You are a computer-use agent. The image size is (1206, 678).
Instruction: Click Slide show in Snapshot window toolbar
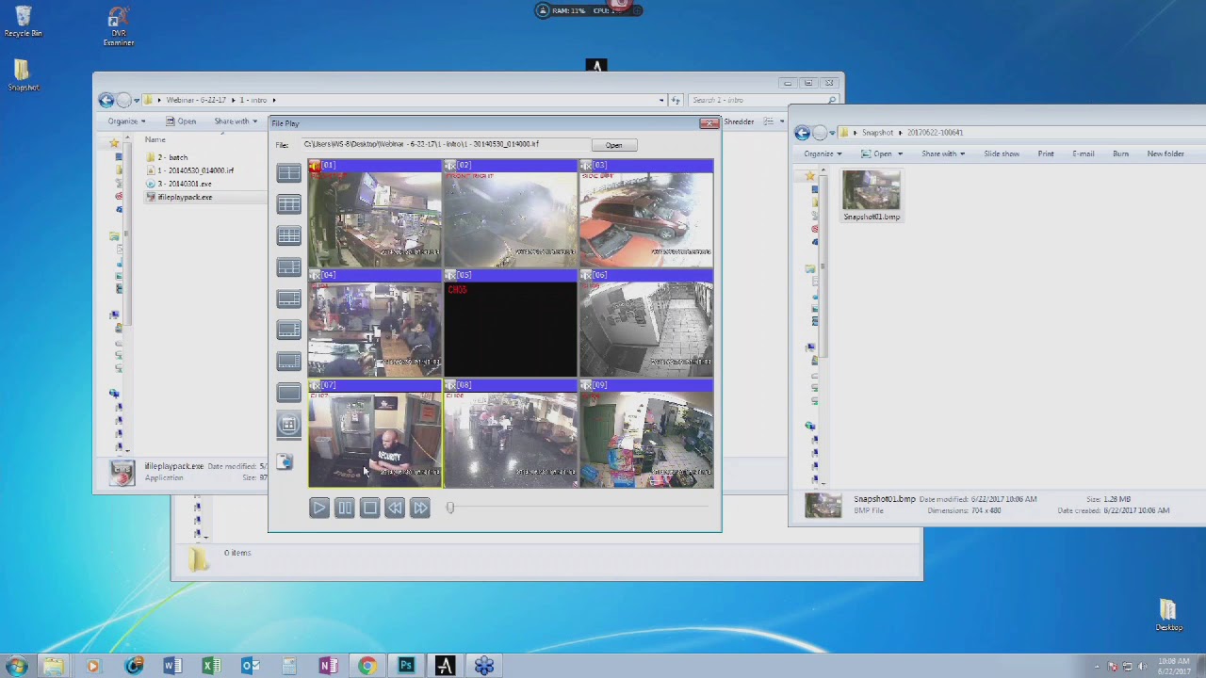1002,153
